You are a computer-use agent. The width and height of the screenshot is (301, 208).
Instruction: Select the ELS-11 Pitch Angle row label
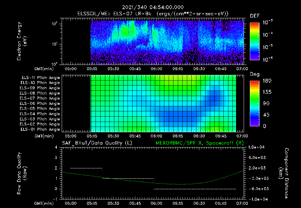[x=41, y=78]
